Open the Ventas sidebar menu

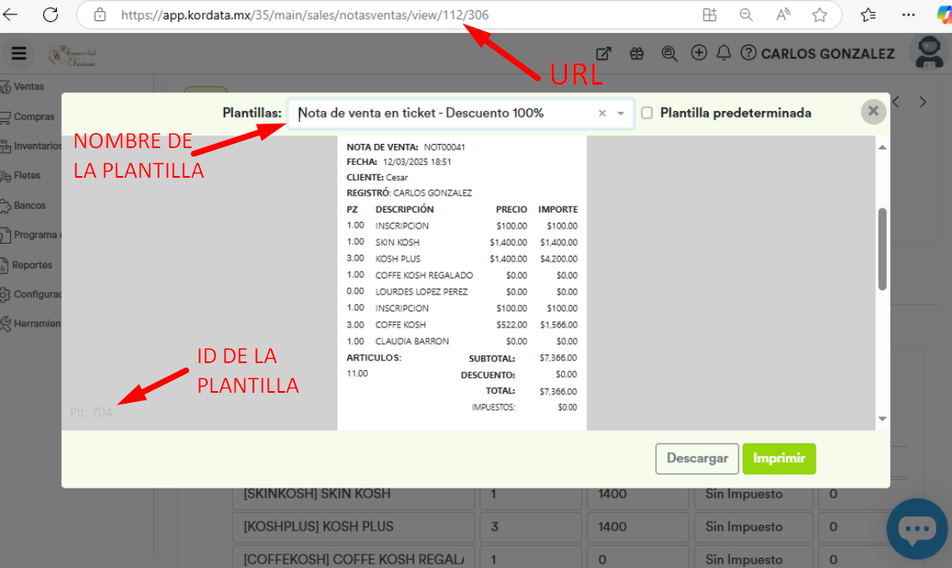[x=28, y=86]
